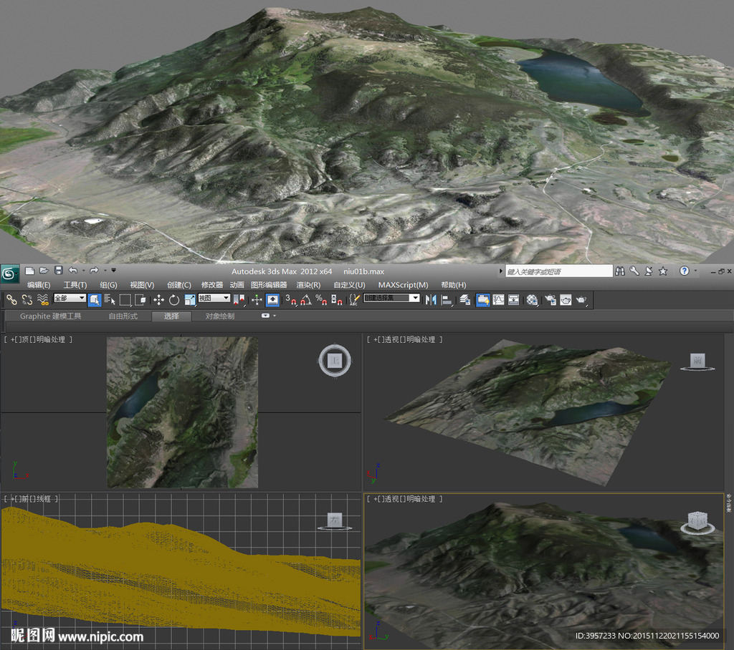
Task: Click the binoculars search icon
Action: pos(620,271)
